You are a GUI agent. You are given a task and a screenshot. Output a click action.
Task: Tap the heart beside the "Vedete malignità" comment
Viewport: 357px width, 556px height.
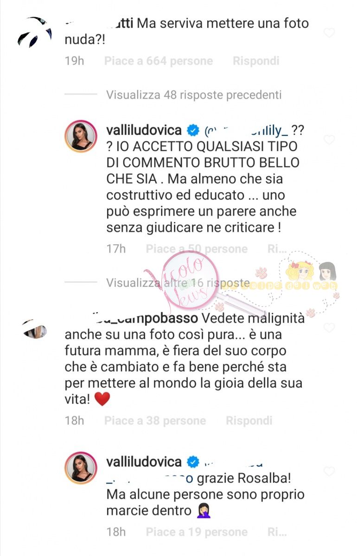pos(329,328)
